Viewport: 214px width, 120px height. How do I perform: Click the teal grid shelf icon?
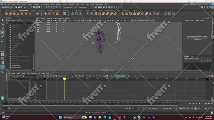pos(65,13)
